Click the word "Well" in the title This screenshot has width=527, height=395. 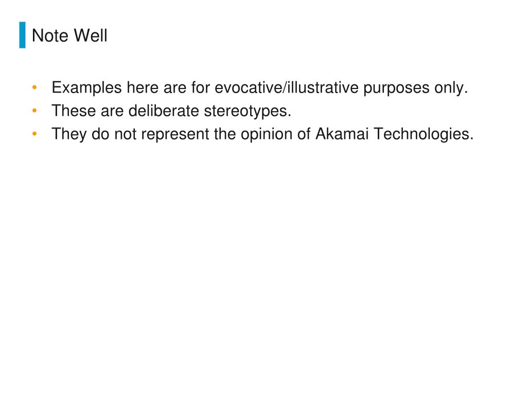(91, 35)
